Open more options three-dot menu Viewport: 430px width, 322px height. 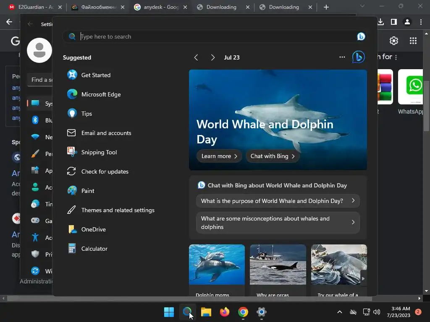pos(342,57)
